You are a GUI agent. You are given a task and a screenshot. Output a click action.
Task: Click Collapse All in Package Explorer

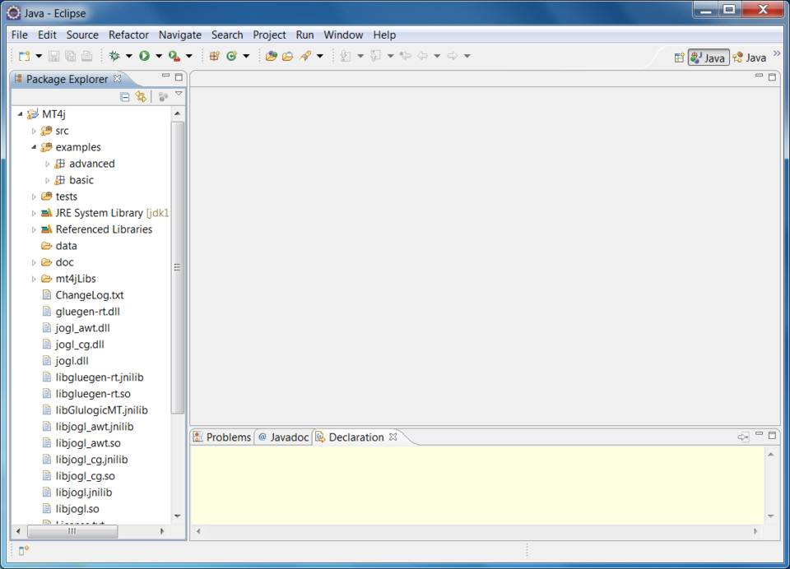[125, 96]
